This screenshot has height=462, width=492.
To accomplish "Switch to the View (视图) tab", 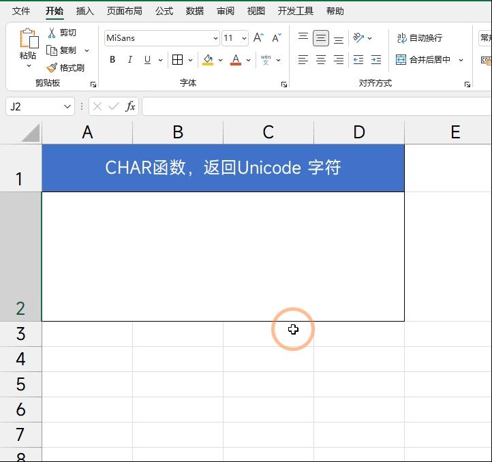I will [x=256, y=12].
